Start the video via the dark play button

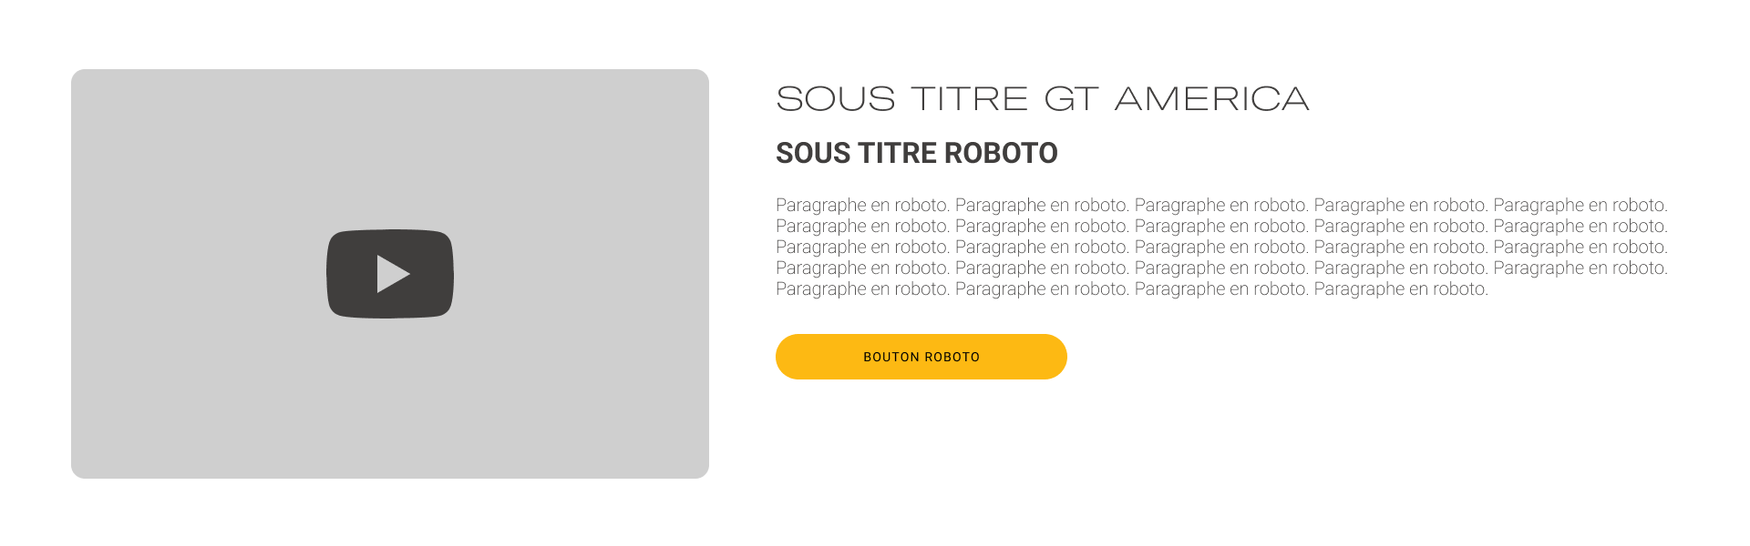click(x=390, y=274)
